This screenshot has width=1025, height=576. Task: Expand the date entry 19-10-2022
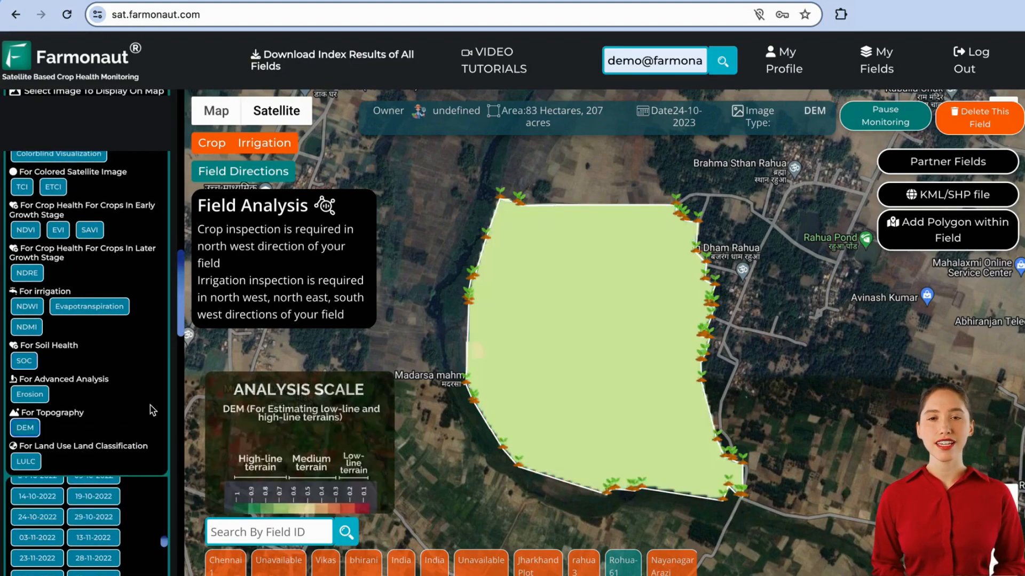point(93,496)
